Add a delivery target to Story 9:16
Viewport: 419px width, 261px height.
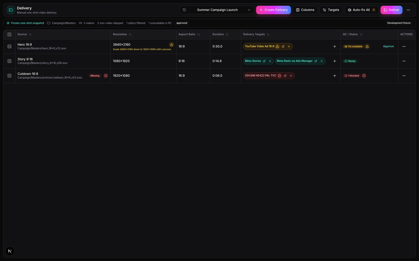coord(334,61)
